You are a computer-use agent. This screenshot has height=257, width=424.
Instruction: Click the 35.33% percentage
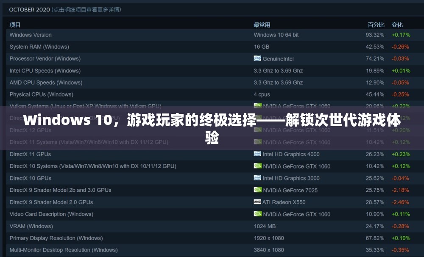(375, 250)
